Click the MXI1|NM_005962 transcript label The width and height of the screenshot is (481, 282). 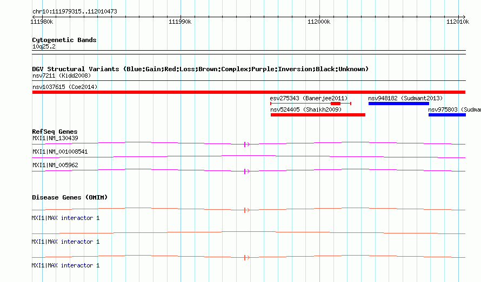coord(55,165)
